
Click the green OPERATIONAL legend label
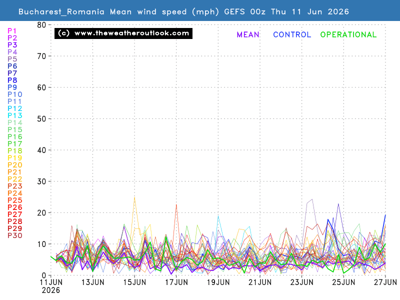(x=348, y=34)
